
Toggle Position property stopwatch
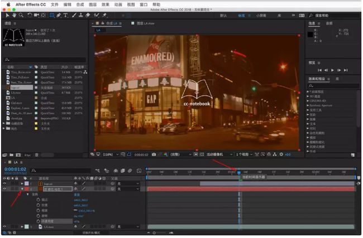(38, 205)
